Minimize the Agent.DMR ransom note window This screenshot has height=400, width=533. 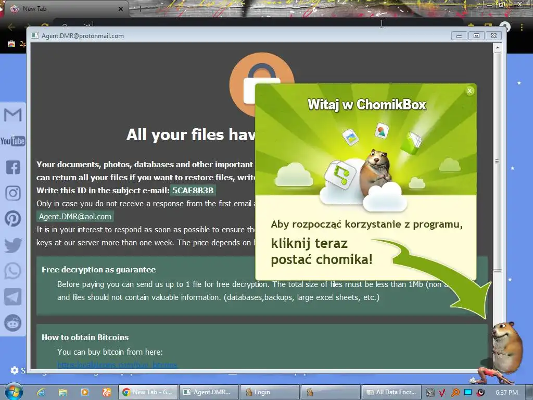459,36
